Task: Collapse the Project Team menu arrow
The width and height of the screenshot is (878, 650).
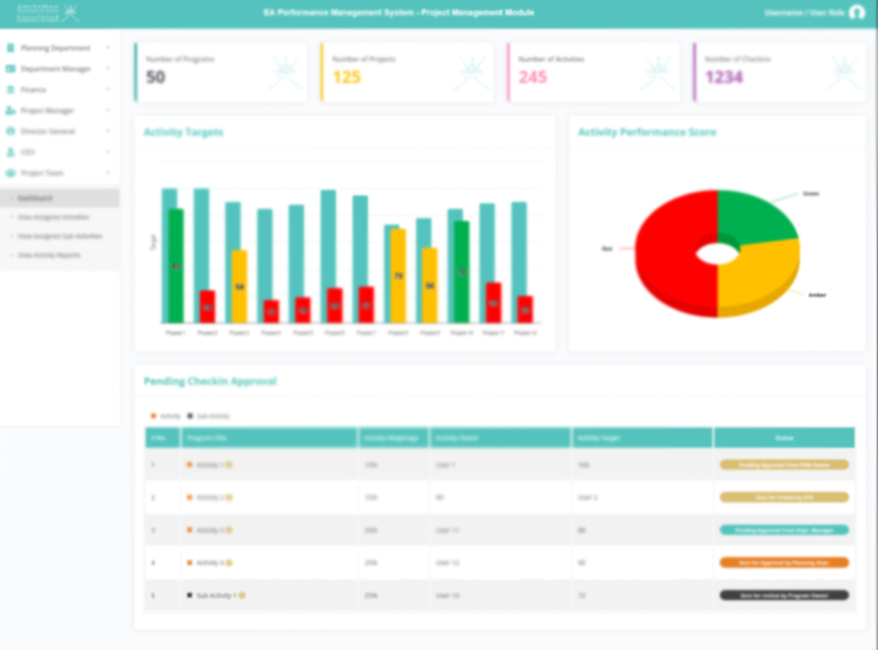Action: tap(108, 173)
